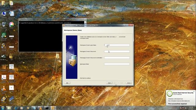
Task: Click the disabled Next button in the wizard
Action: 115,83
